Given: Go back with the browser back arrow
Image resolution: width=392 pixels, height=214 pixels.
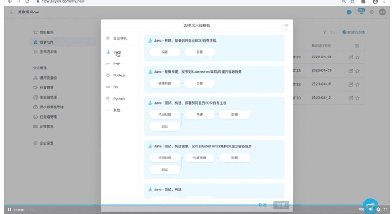Looking at the screenshot, I should 10,1.
